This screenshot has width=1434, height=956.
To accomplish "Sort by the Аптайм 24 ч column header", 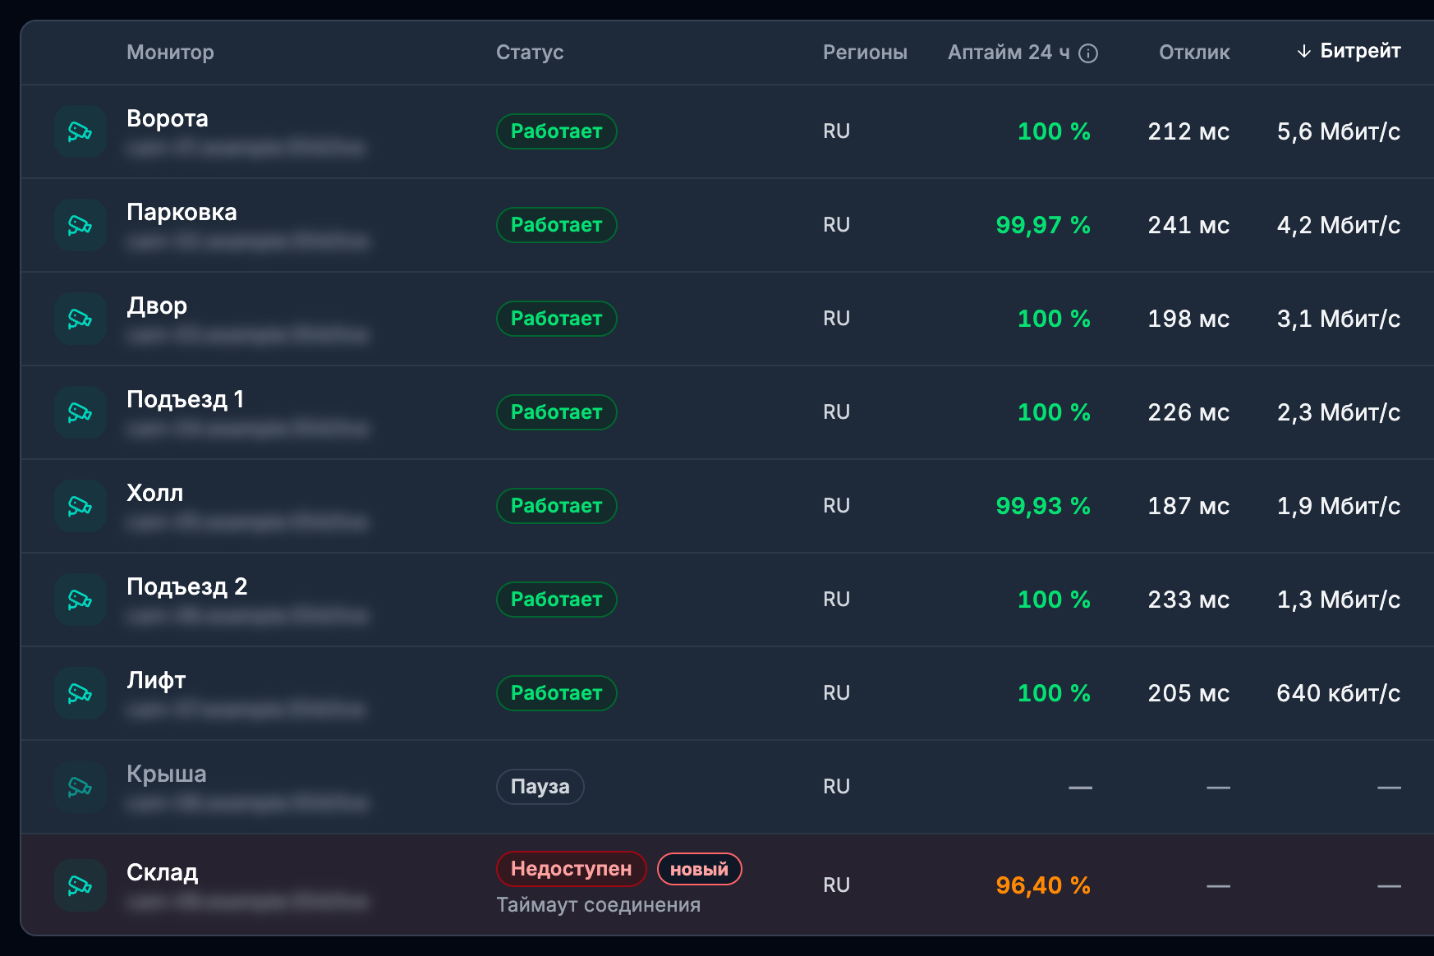I will coord(1009,53).
